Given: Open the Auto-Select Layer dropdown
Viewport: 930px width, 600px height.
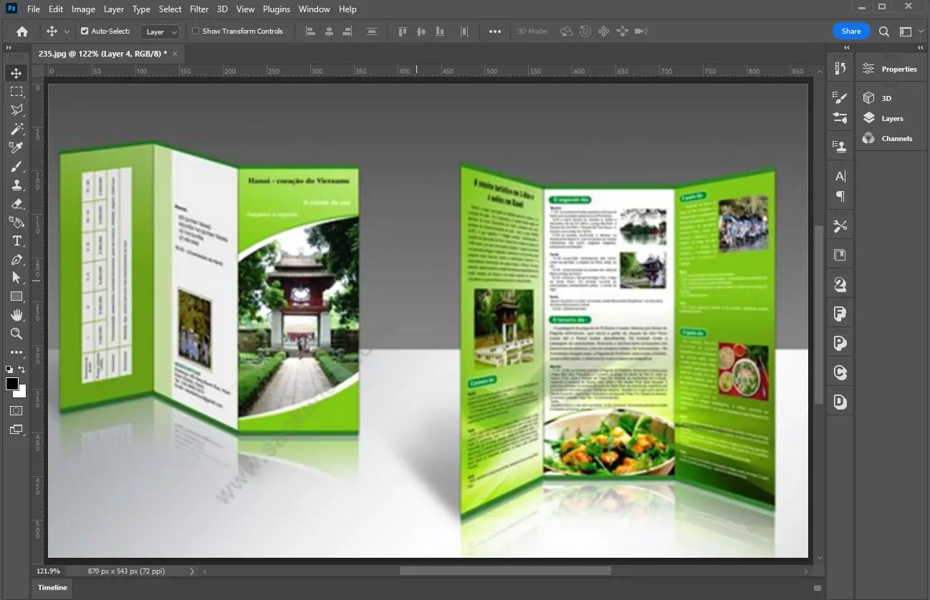Looking at the screenshot, I should 159,31.
